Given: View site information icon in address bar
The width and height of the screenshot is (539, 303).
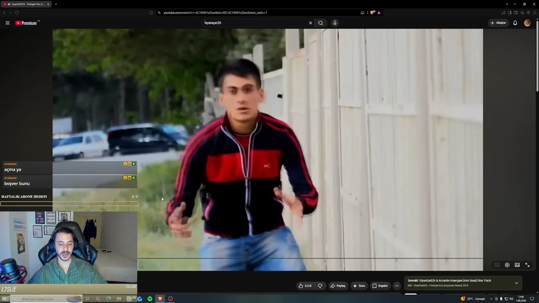Looking at the screenshot, I should coord(159,13).
